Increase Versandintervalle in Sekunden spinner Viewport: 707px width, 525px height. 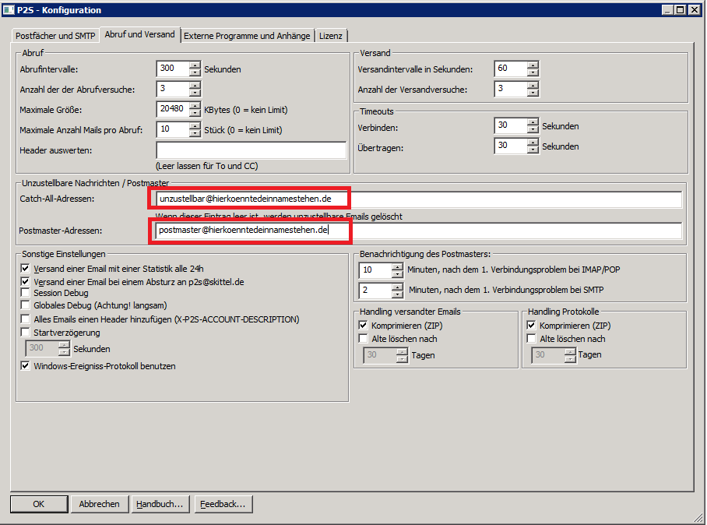click(533, 65)
